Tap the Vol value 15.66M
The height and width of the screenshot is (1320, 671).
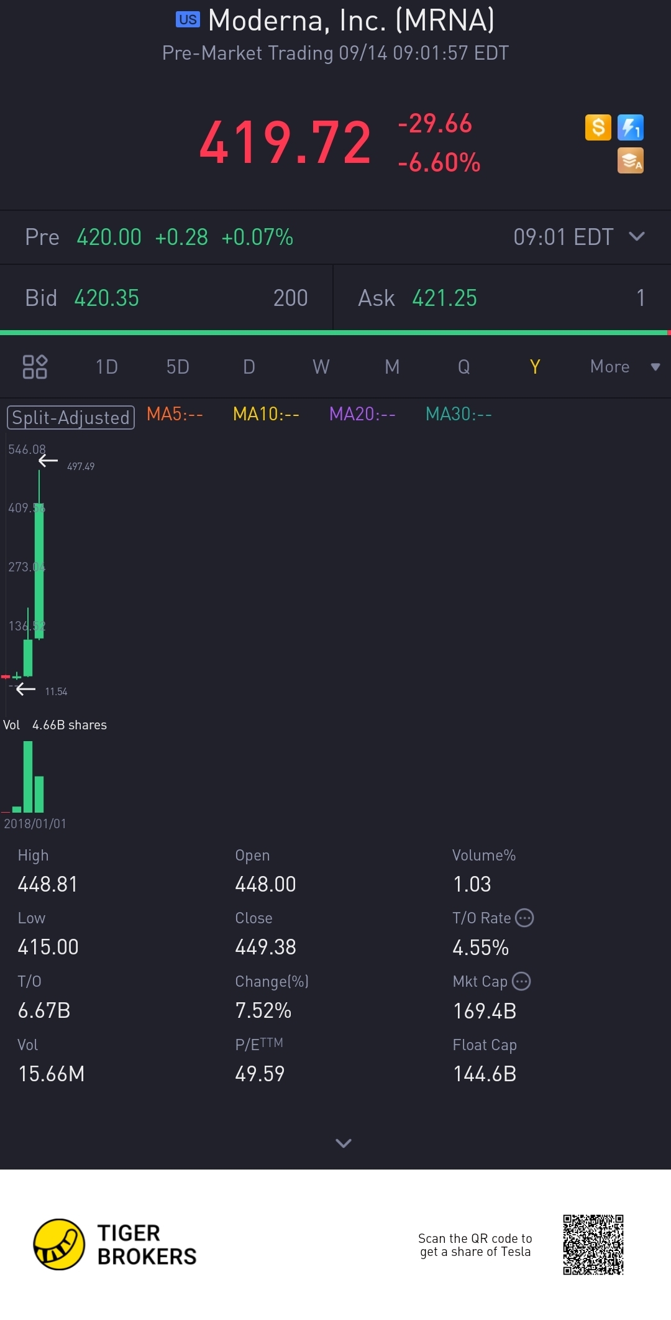[x=52, y=1074]
